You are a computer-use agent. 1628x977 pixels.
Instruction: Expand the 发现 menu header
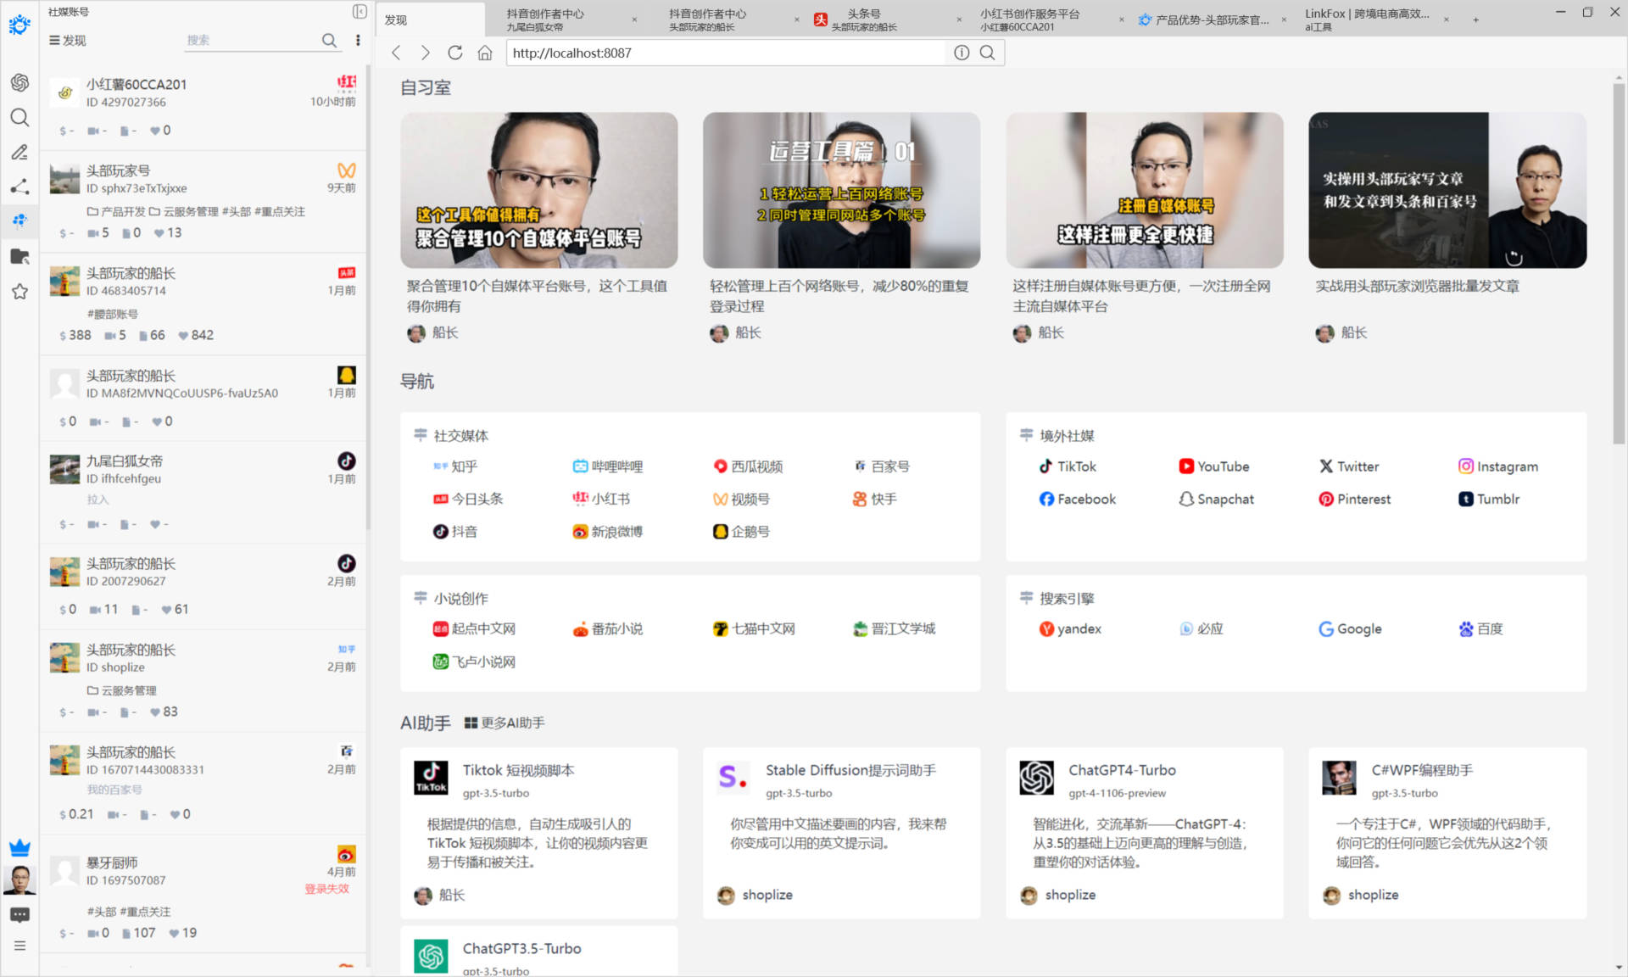coord(68,40)
